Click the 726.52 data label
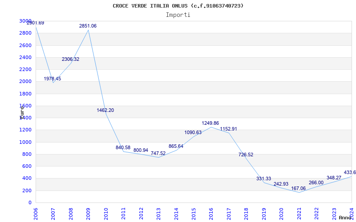The width and height of the screenshot is (356, 222). [x=246, y=155]
